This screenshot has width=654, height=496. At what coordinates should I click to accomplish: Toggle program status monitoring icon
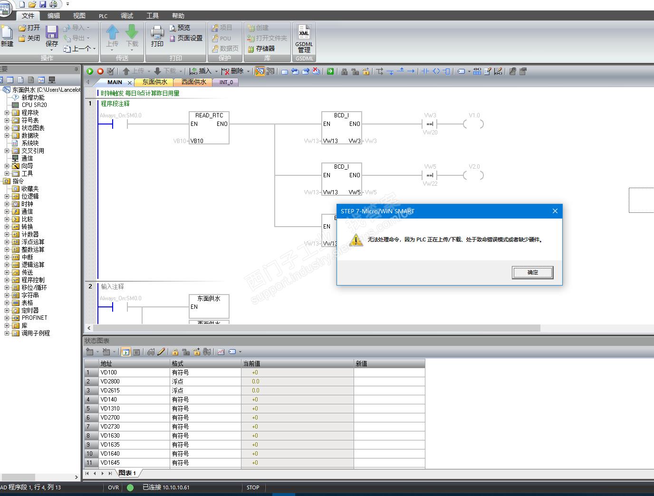(x=260, y=71)
